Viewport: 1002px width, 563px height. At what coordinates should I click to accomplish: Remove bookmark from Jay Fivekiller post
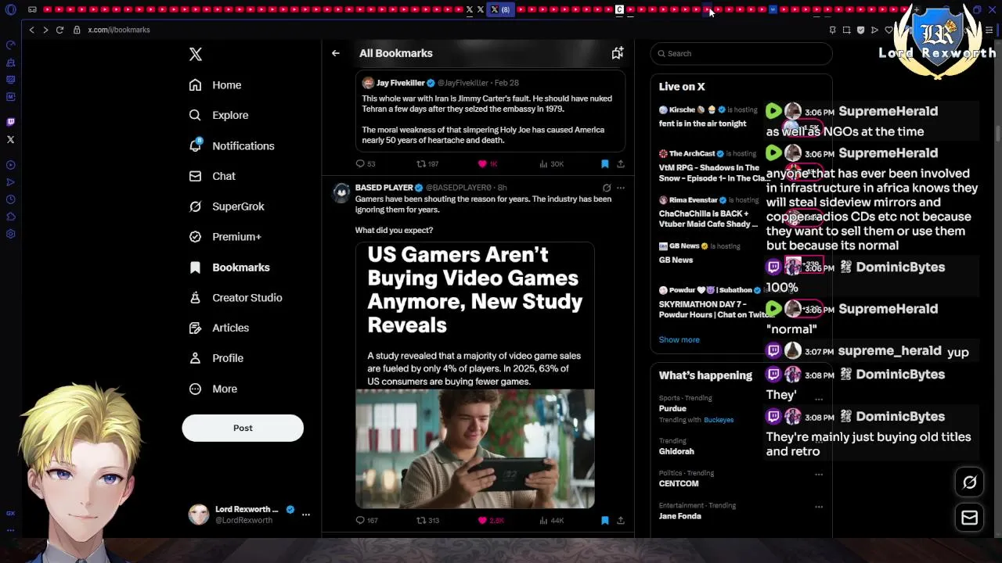pyautogui.click(x=604, y=164)
